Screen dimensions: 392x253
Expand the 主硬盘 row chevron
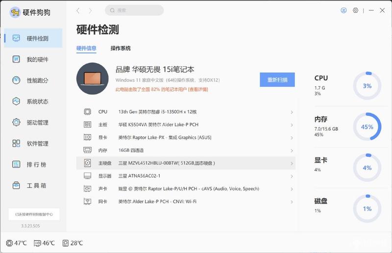292,163
